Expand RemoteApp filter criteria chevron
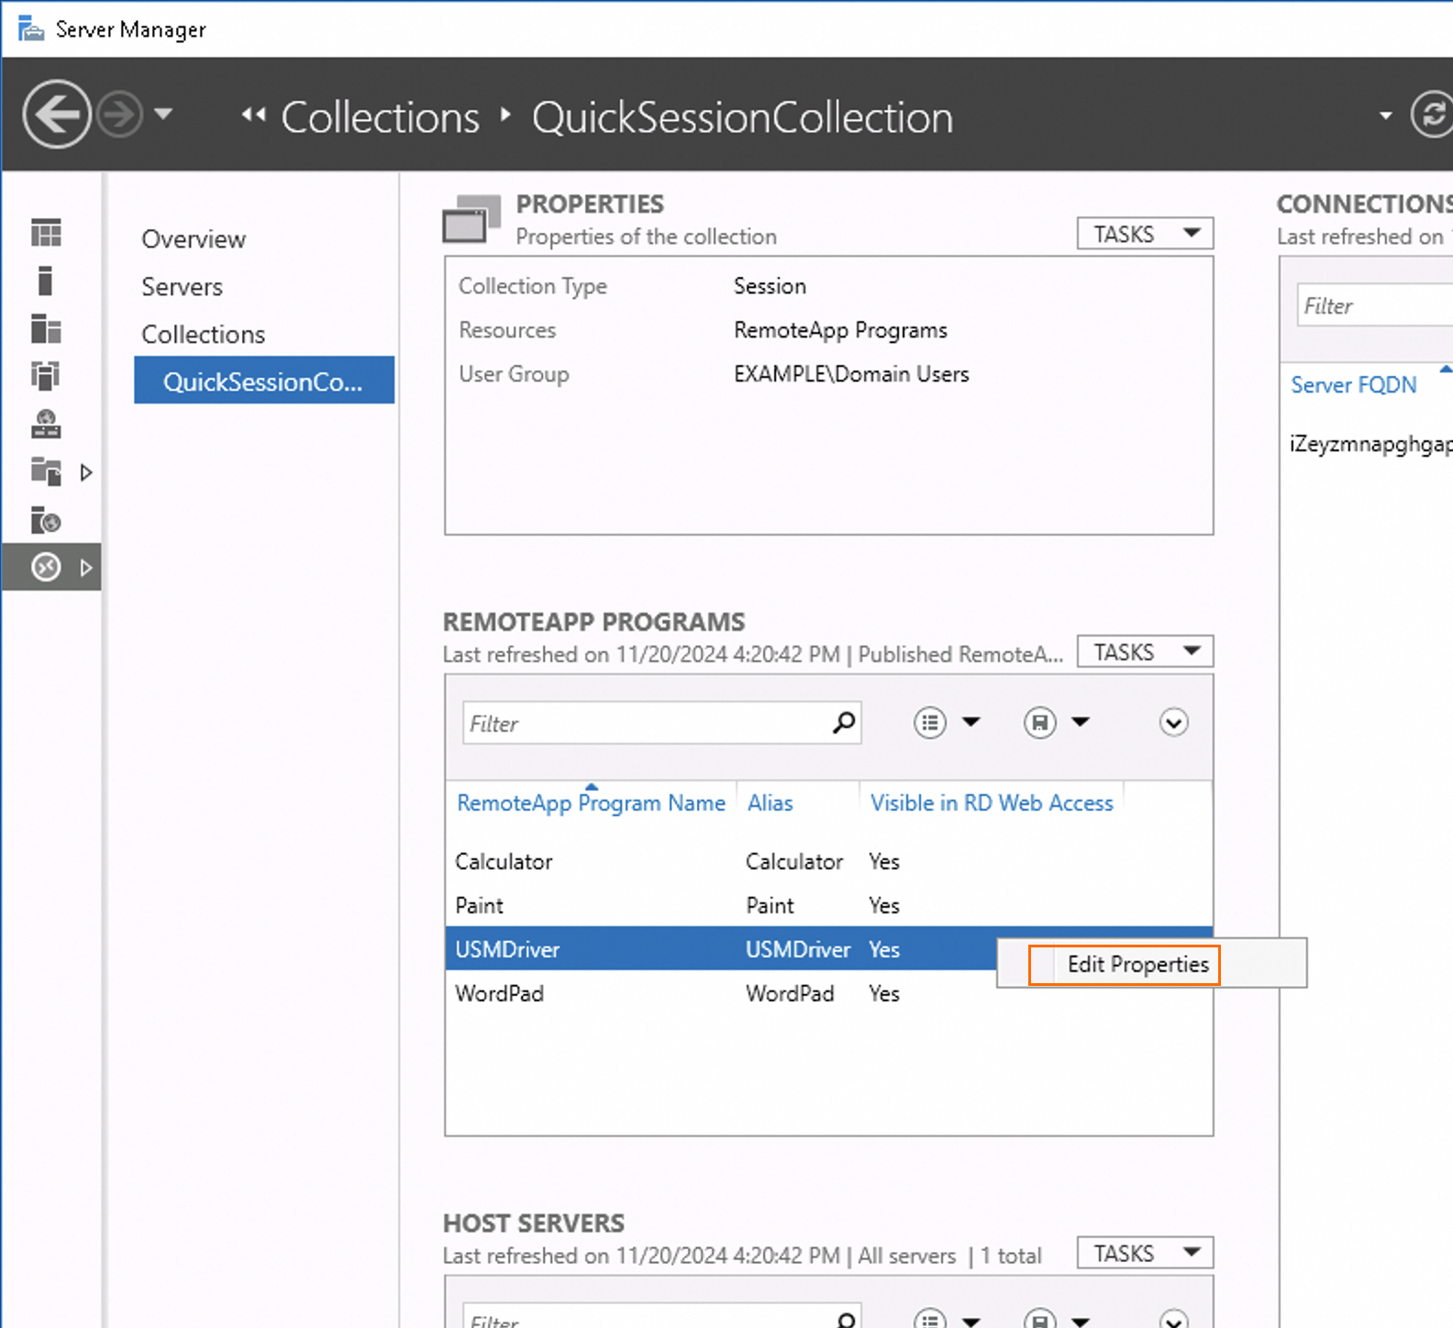The image size is (1453, 1328). [x=1173, y=723]
